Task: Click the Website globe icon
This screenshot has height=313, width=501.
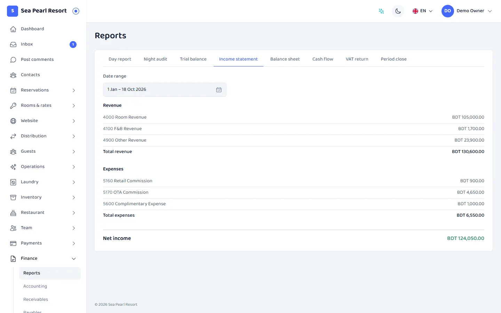Action: tap(13, 121)
